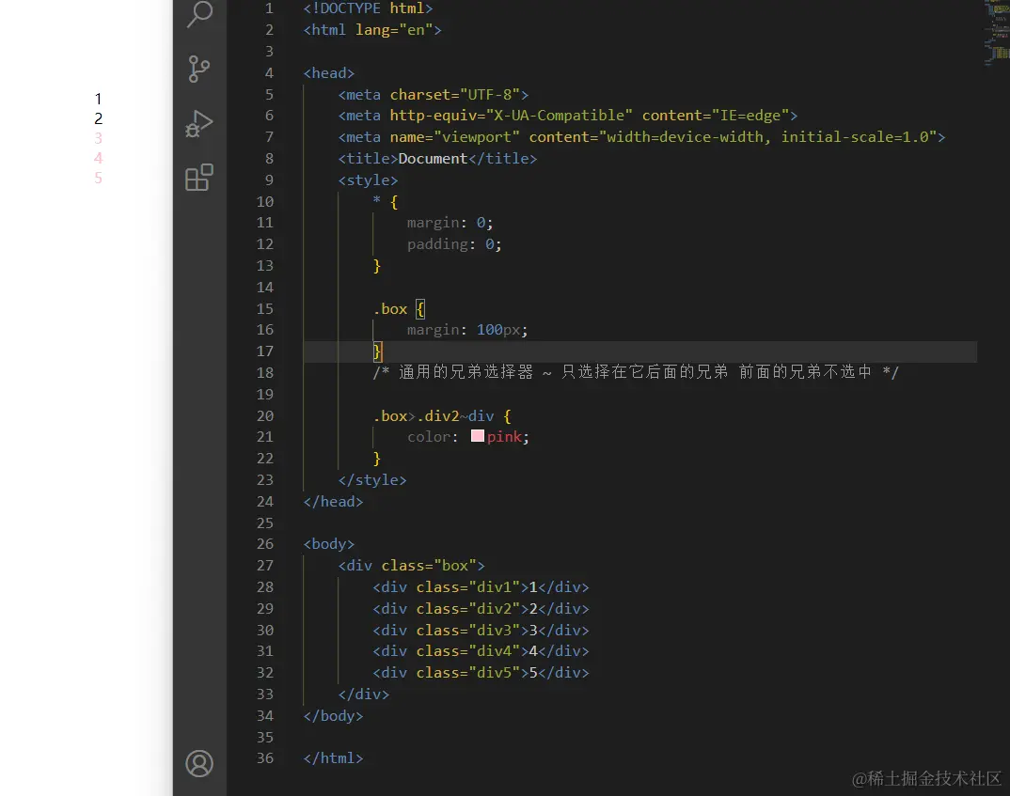Click the padding: 0 declaration
Image resolution: width=1010 pixels, height=796 pixels.
454,244
